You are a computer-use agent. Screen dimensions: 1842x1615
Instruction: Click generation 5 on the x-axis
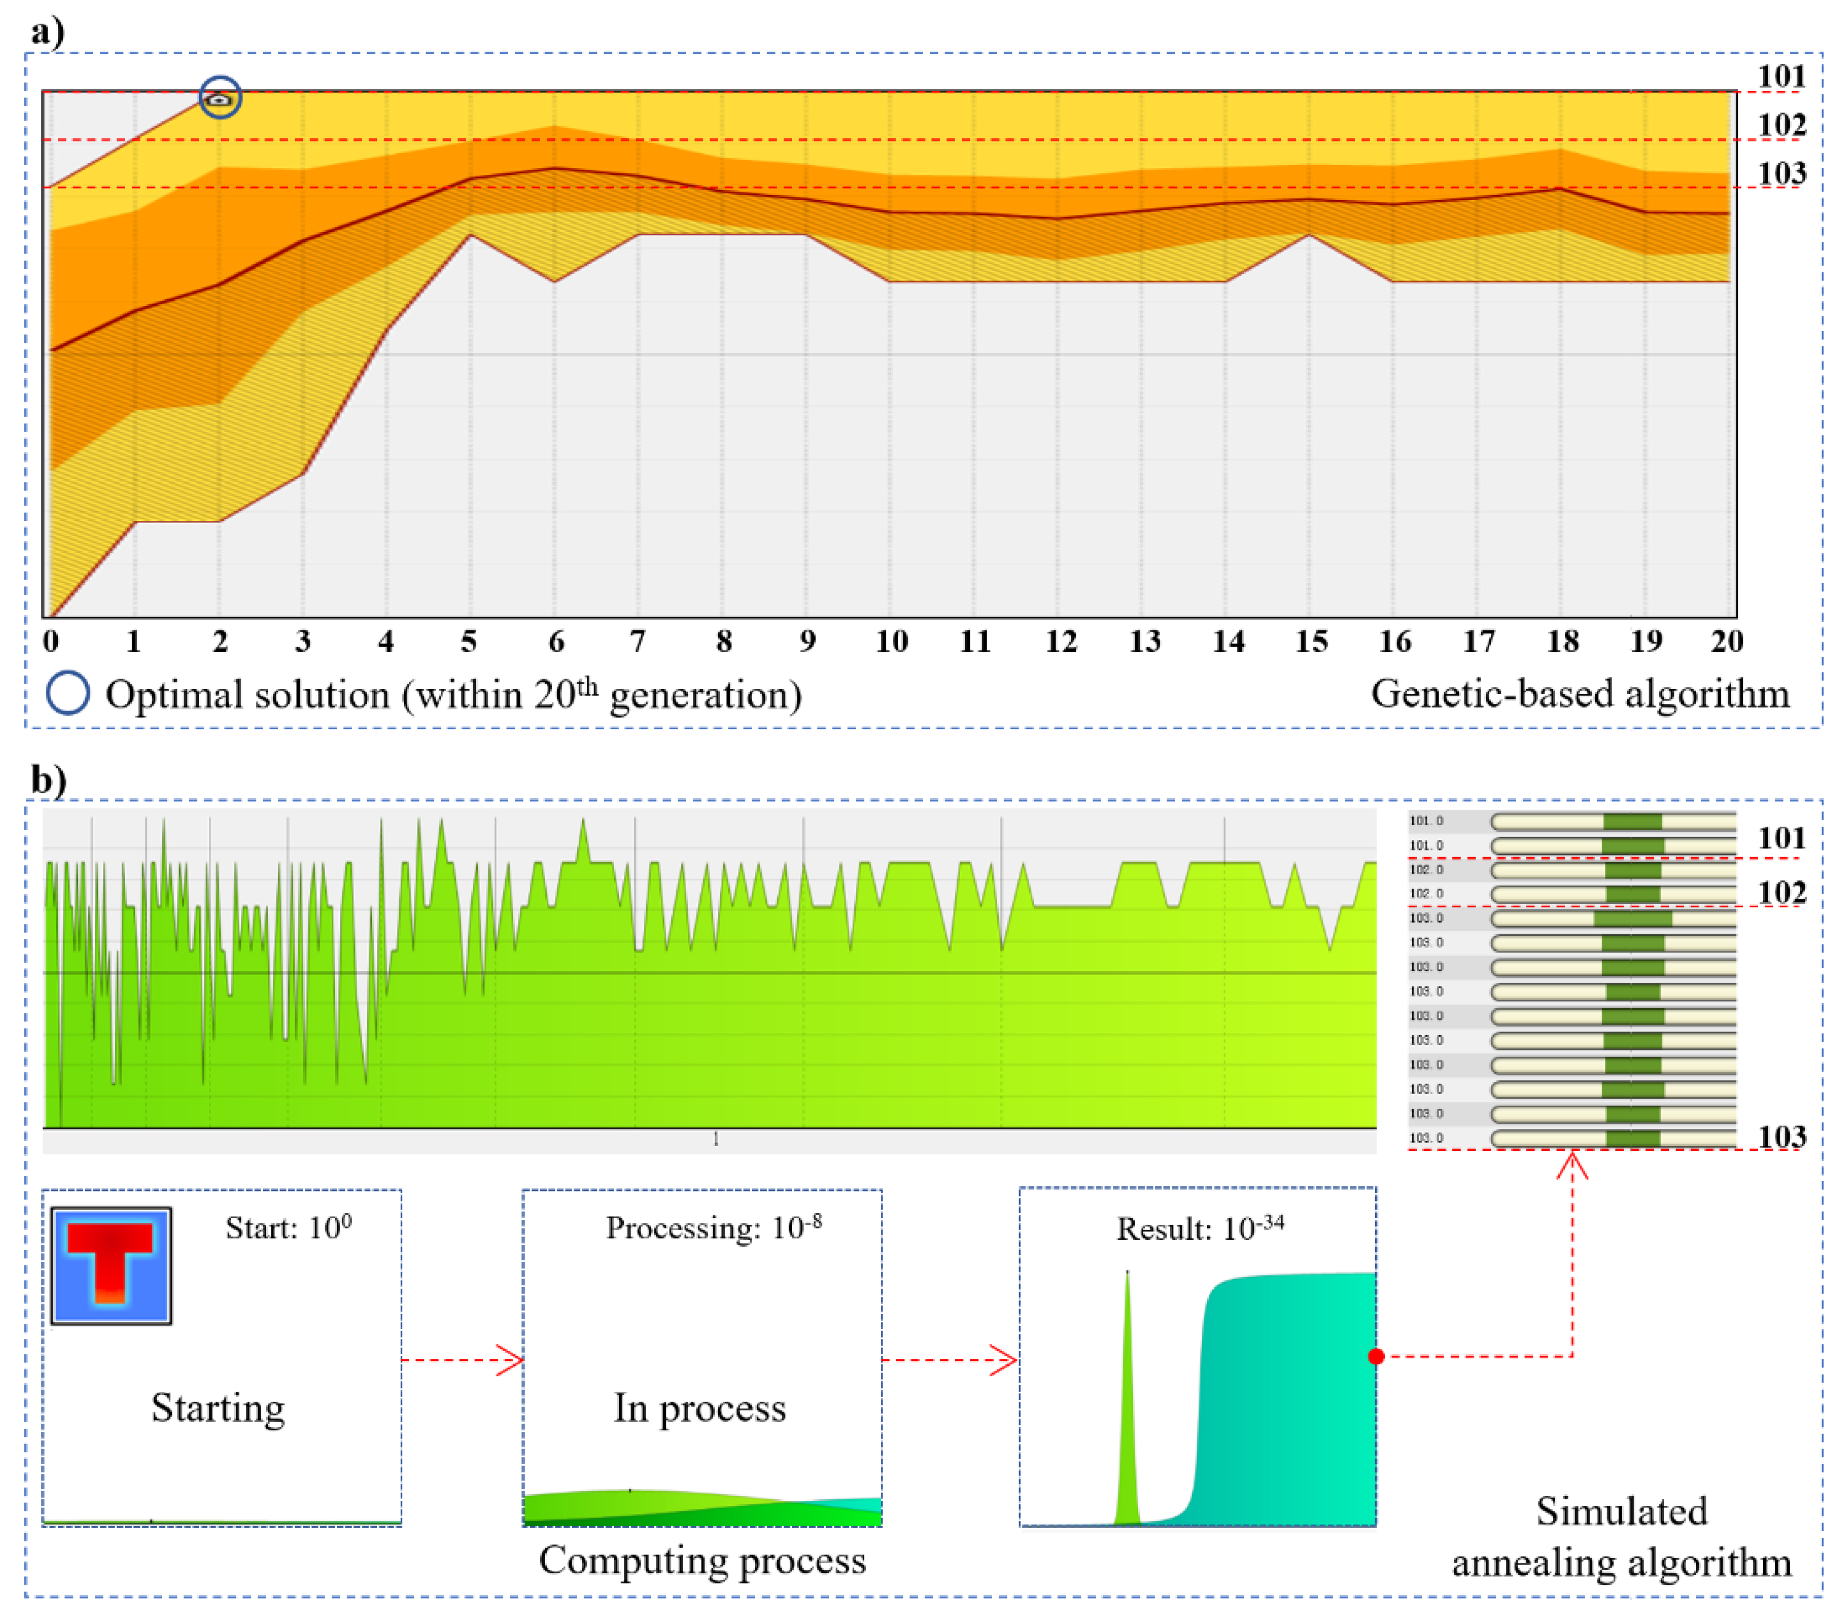click(468, 641)
